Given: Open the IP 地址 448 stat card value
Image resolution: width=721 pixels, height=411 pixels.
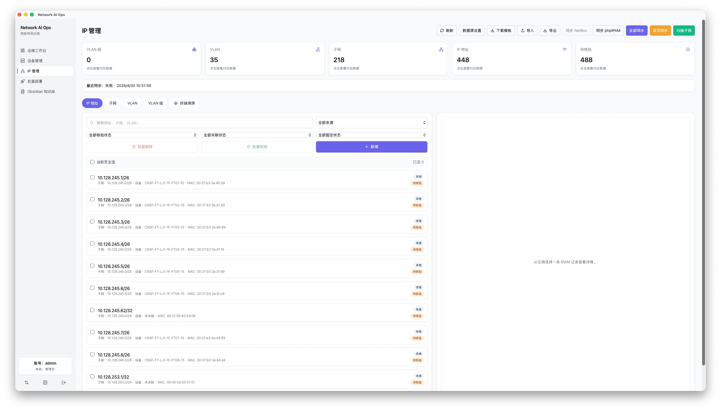Looking at the screenshot, I should pos(463,60).
